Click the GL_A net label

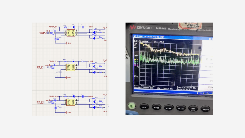point(105,40)
